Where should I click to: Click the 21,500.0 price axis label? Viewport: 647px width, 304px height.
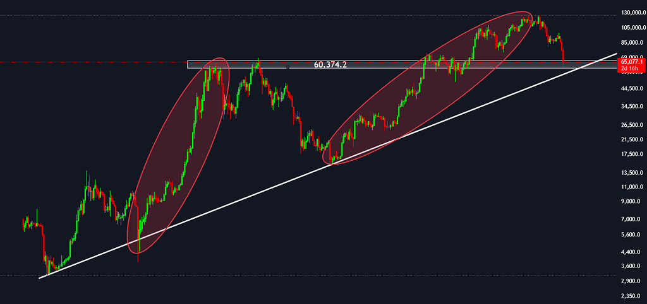[x=632, y=139]
